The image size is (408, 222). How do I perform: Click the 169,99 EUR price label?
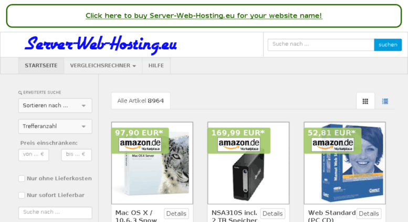pos(238,133)
